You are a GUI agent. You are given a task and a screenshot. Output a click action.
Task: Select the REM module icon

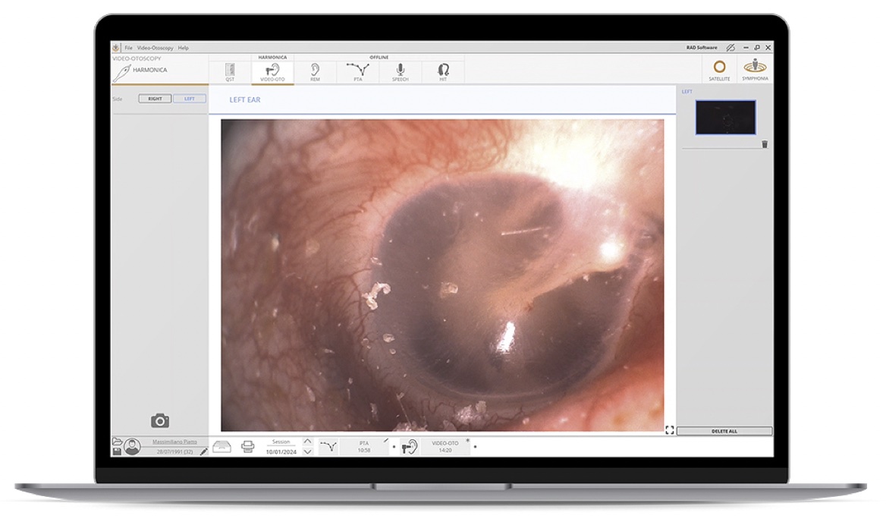pos(315,71)
